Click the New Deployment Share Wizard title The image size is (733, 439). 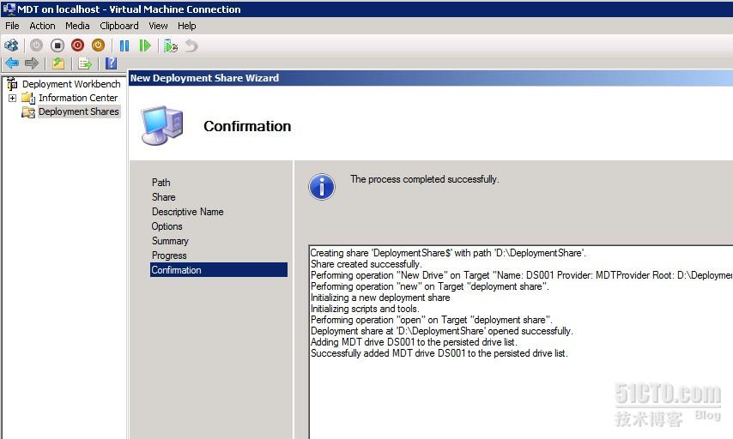click(x=204, y=78)
